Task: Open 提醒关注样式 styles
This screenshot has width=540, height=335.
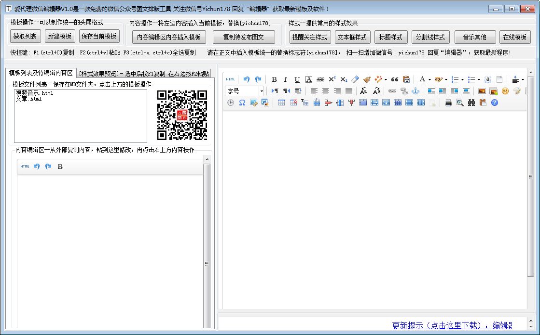Action: point(310,37)
